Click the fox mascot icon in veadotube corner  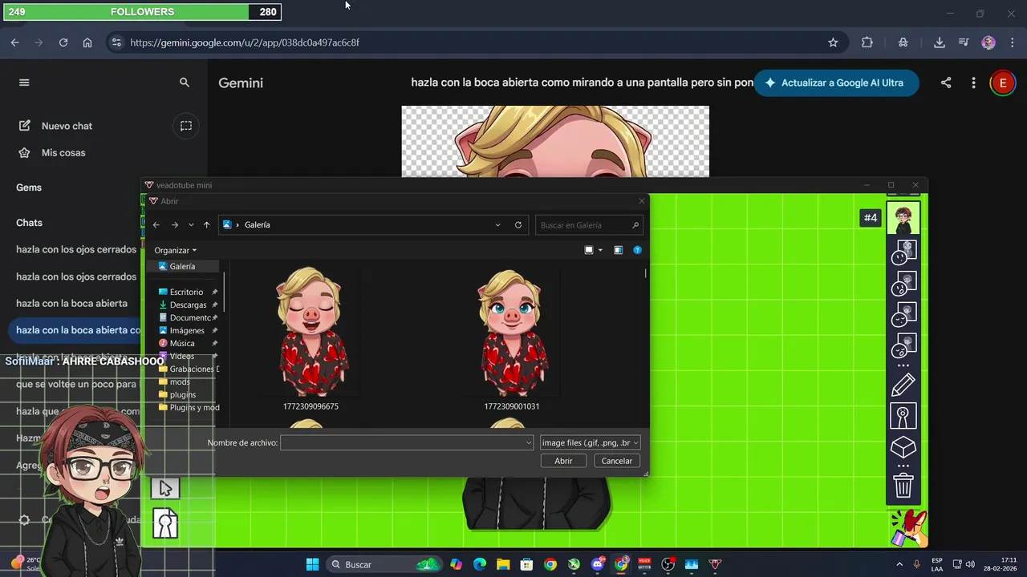coord(908,528)
